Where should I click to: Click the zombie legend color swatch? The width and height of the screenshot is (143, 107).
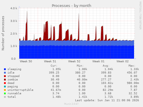click(5, 80)
